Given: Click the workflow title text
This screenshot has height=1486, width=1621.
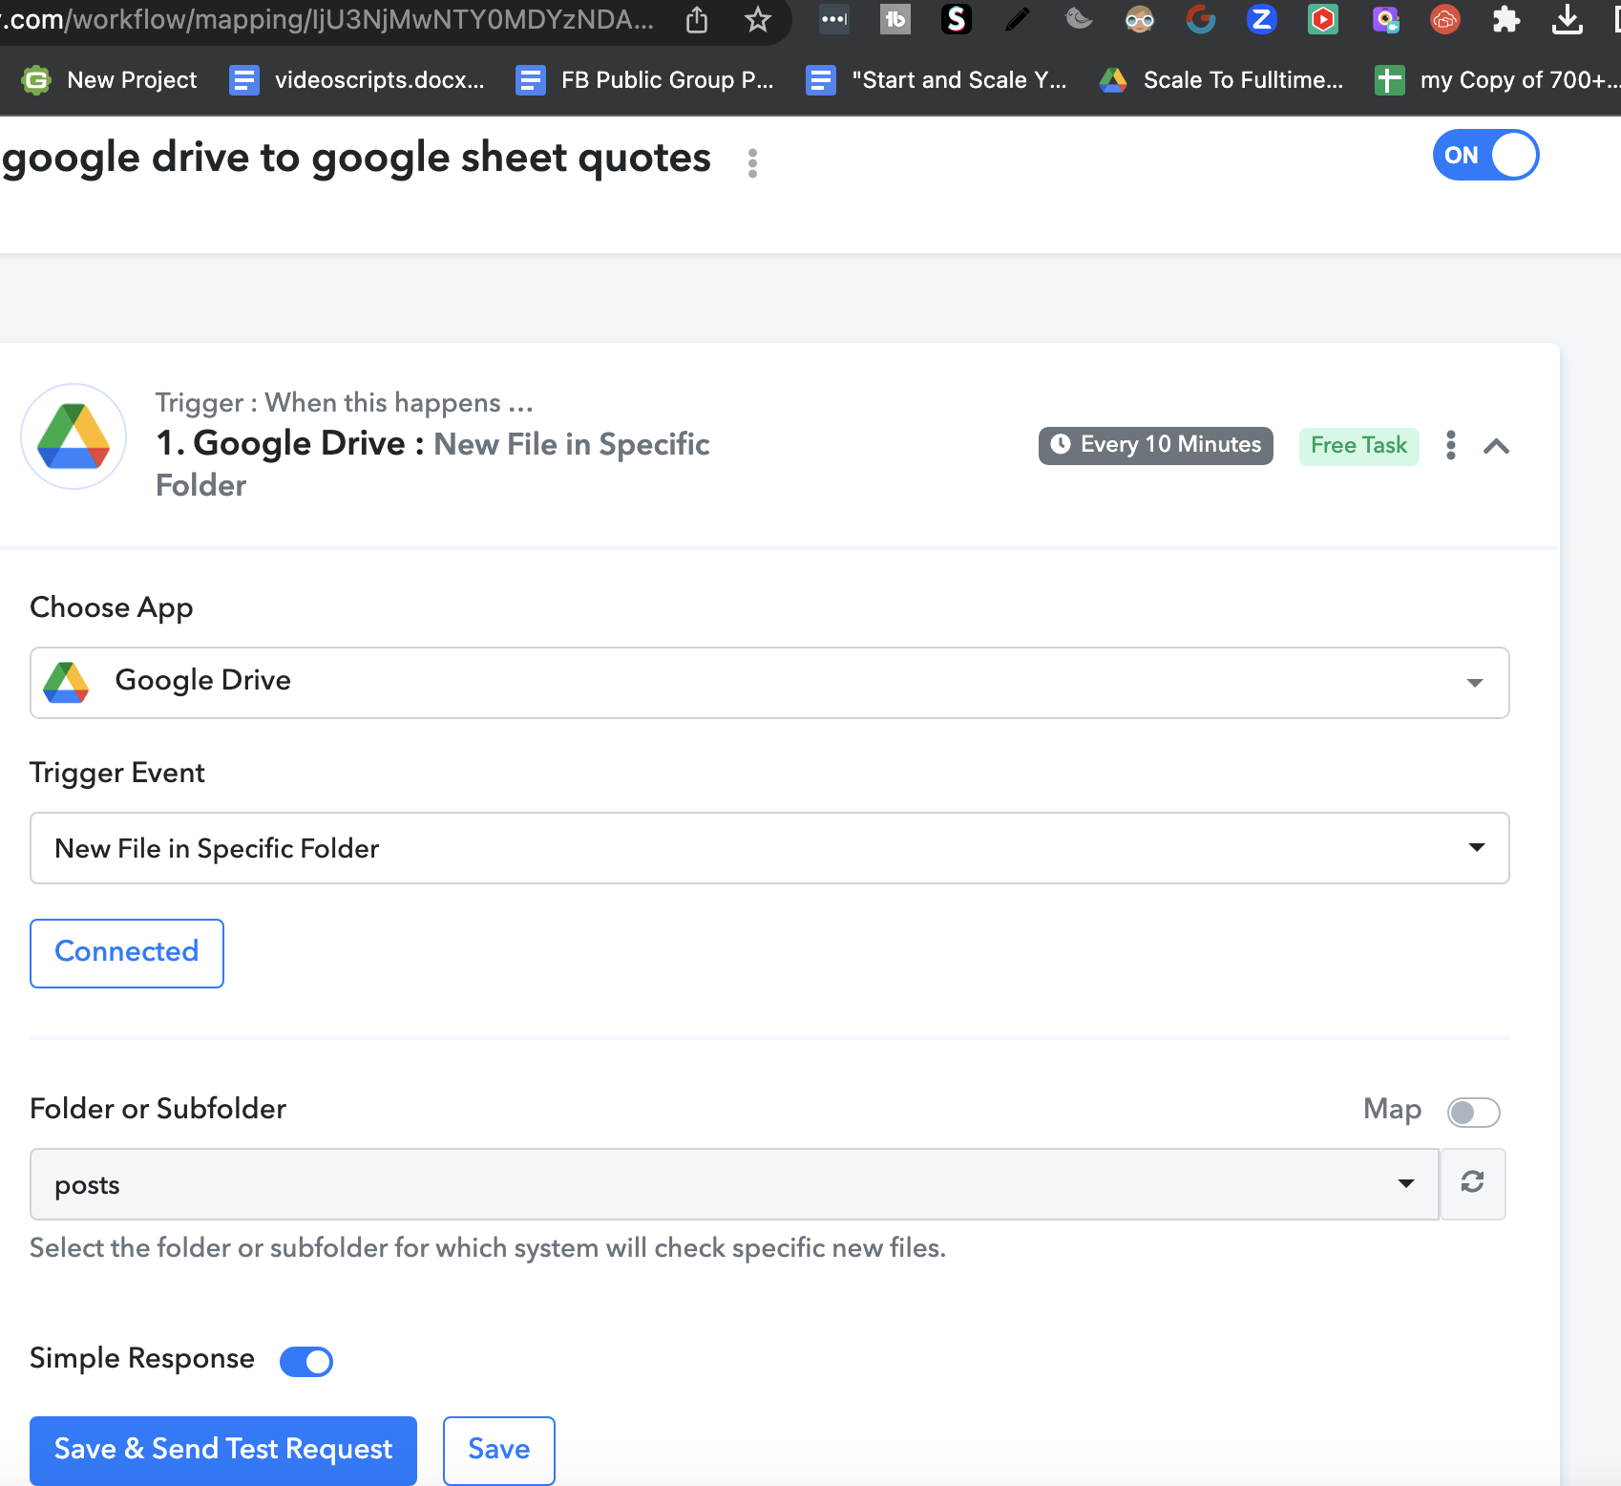Looking at the screenshot, I should point(356,158).
